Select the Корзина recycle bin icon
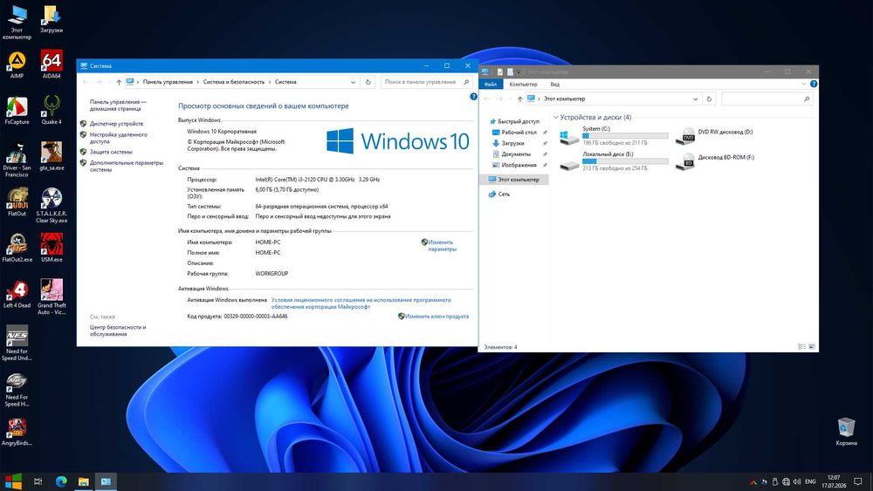The width and height of the screenshot is (873, 491). (846, 432)
